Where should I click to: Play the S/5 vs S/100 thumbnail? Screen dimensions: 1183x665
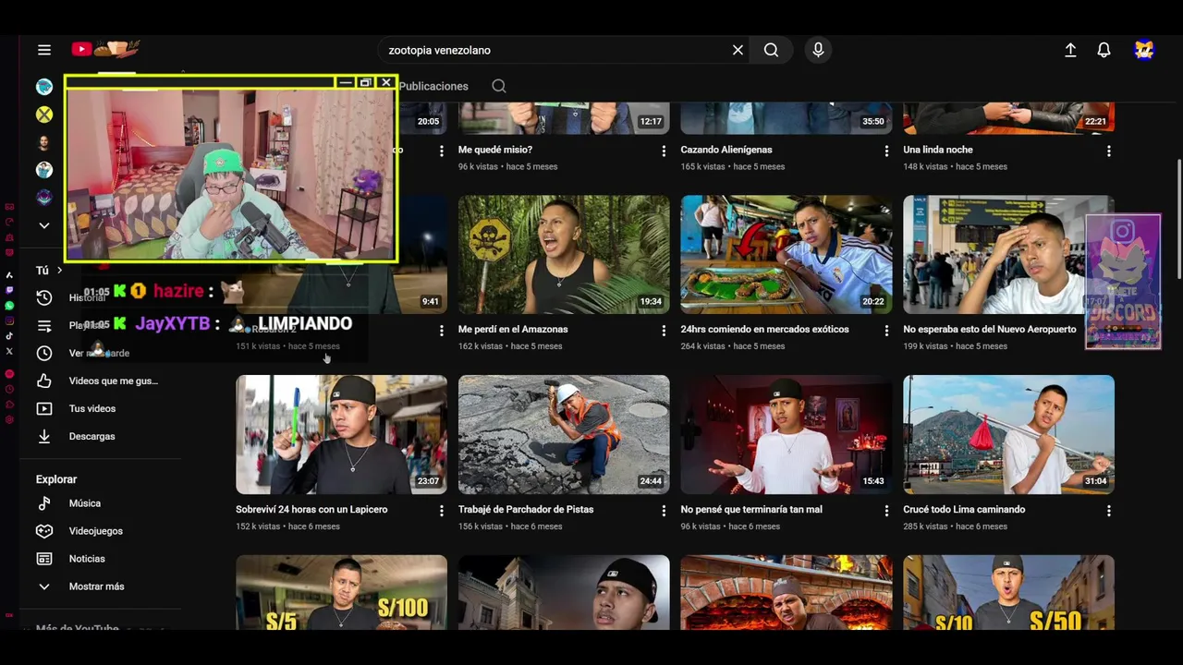point(341,592)
